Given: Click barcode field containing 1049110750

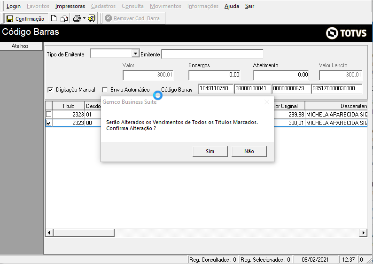Looking at the screenshot, I should point(216,88).
